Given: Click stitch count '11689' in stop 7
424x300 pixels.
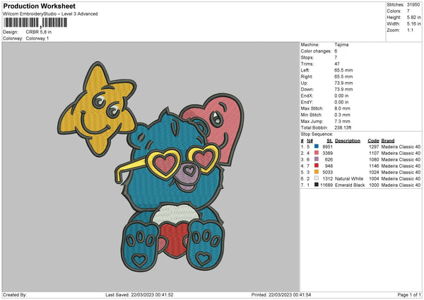Looking at the screenshot, I should (x=326, y=185).
